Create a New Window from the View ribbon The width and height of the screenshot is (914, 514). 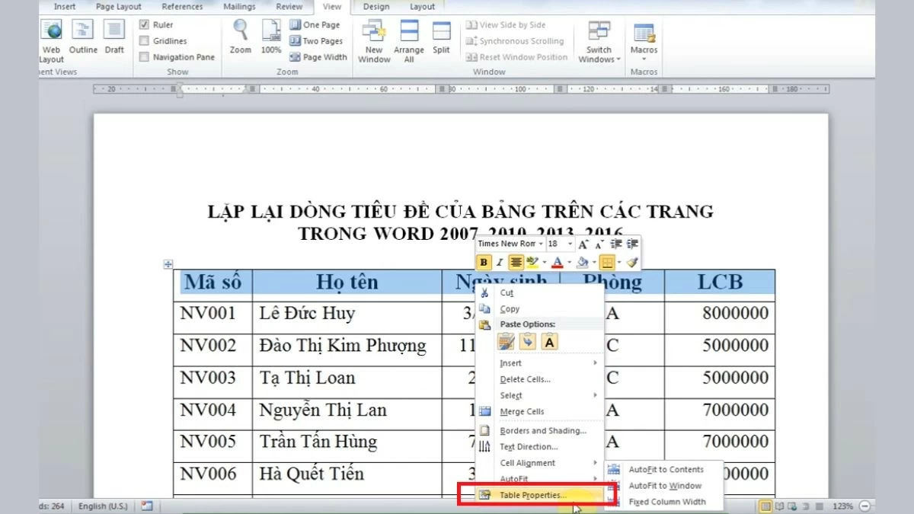click(x=373, y=40)
